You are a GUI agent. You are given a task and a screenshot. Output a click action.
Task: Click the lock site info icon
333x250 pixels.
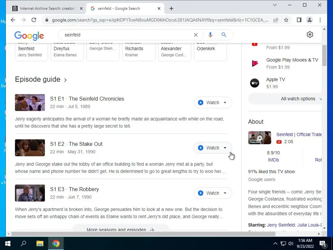47,20
